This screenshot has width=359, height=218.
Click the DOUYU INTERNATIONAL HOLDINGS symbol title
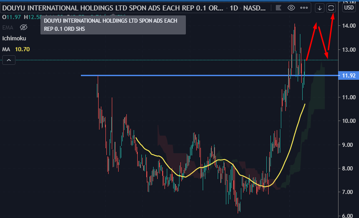tap(112, 8)
